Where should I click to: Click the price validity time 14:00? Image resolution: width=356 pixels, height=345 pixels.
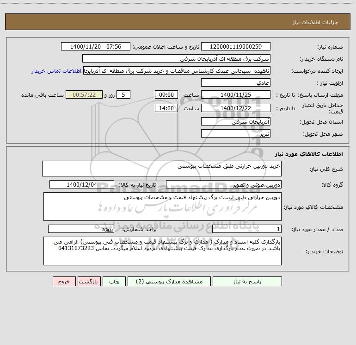tap(166, 108)
